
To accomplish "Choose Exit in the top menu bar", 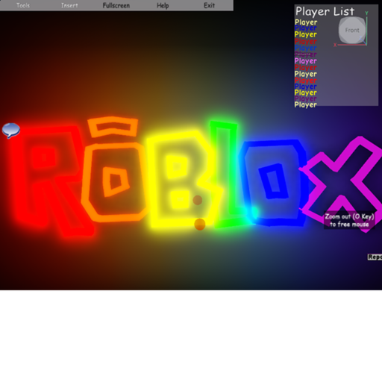I will click(x=209, y=5).
